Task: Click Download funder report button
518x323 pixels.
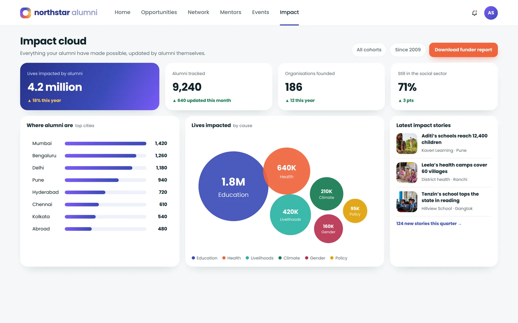Action: pos(463,50)
